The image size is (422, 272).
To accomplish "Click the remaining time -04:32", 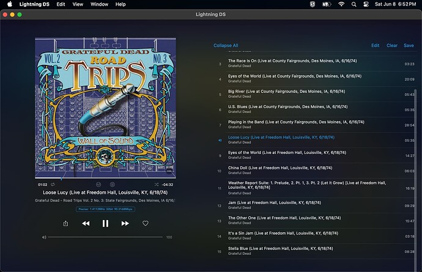I will point(168,185).
